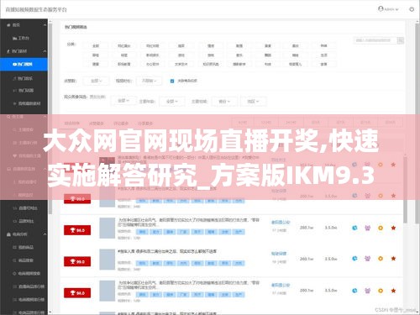This screenshot has width=420, height=315.
Task: Open the Admin user account menu
Action: (388, 9)
